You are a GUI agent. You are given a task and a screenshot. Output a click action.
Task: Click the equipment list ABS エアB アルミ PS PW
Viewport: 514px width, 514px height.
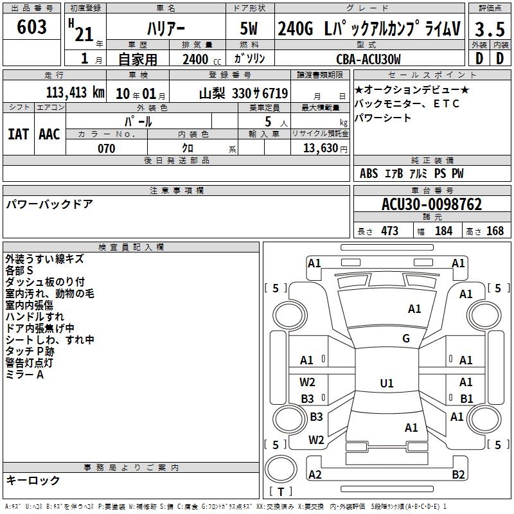(412, 173)
